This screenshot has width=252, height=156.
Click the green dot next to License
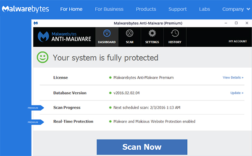click(x=110, y=77)
